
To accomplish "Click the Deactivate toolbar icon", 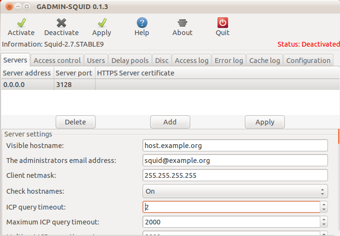I will pos(61,23).
